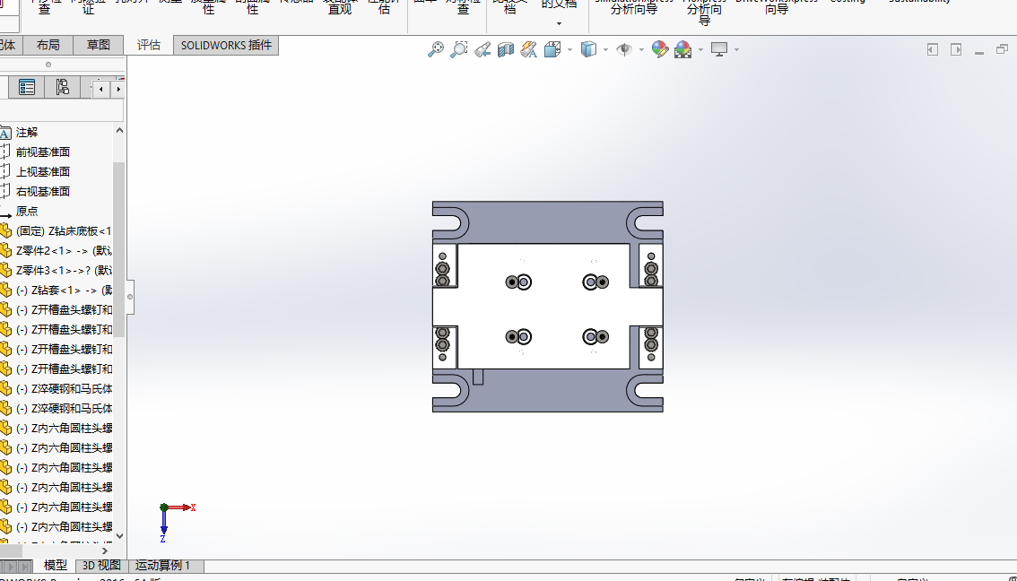The image size is (1017, 581).
Task: Select the (固定) Z钻床底板 component
Action: coord(64,230)
